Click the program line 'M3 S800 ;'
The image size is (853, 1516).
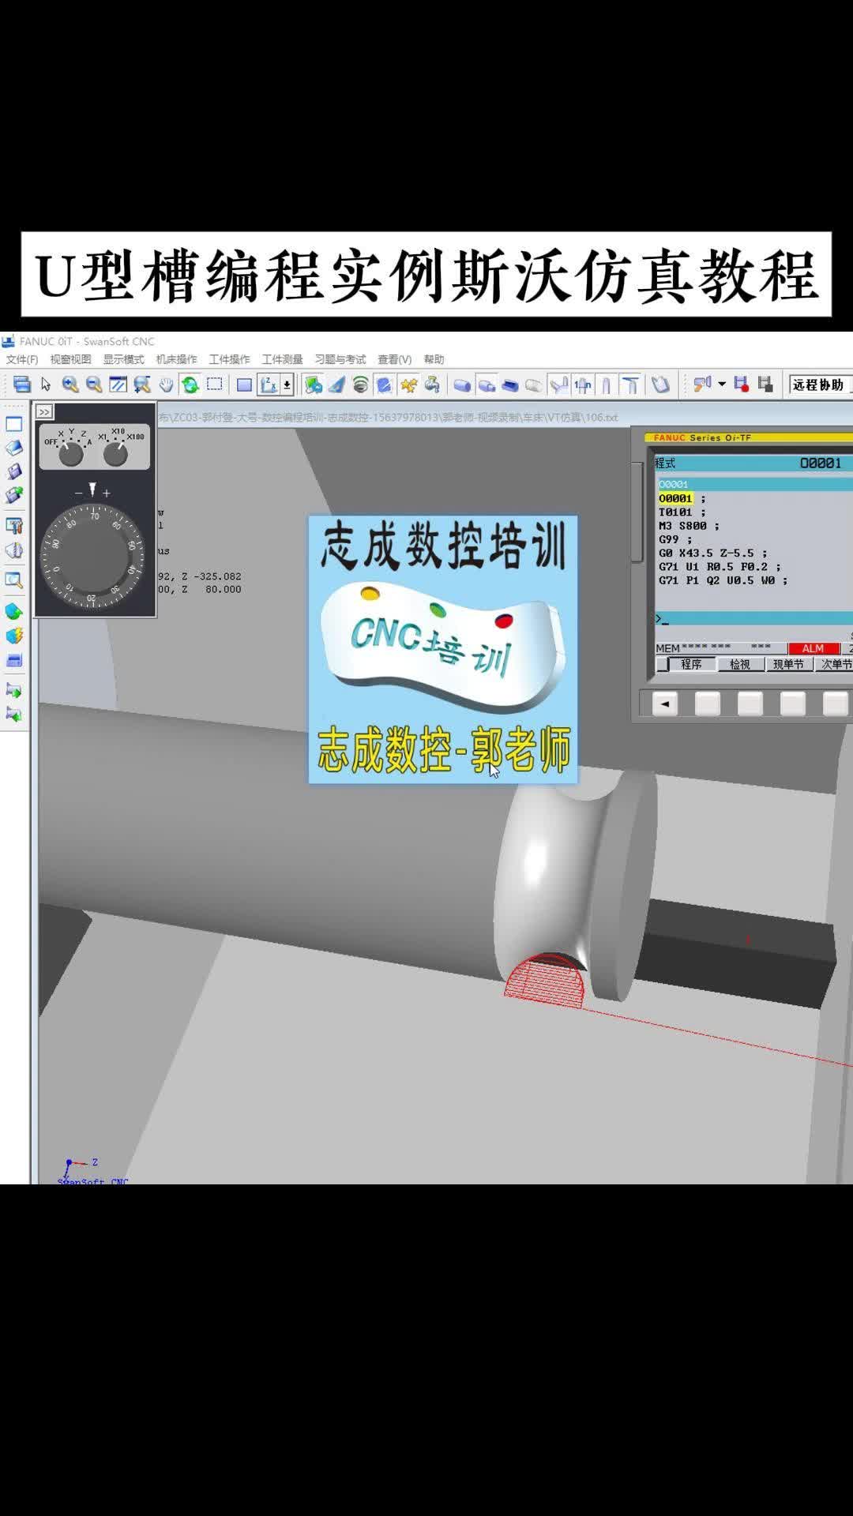(689, 526)
